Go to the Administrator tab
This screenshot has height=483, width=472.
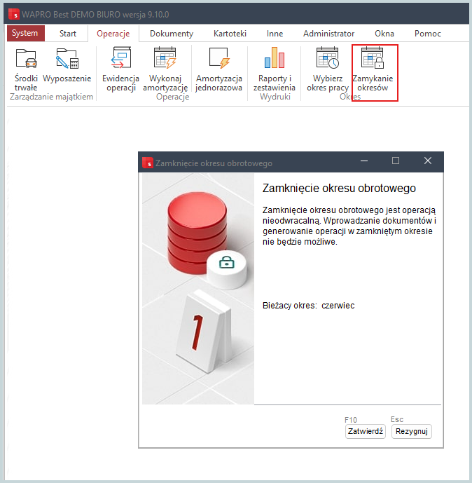pyautogui.click(x=328, y=33)
